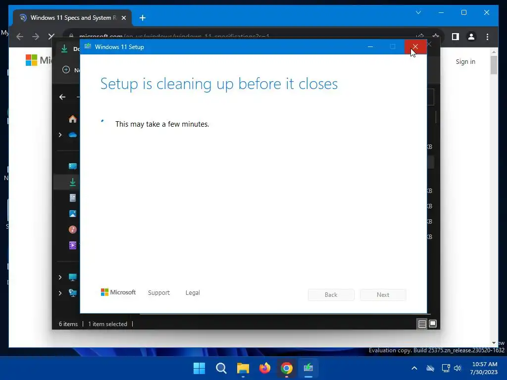Click Sign in on Microsoft page

click(x=465, y=61)
